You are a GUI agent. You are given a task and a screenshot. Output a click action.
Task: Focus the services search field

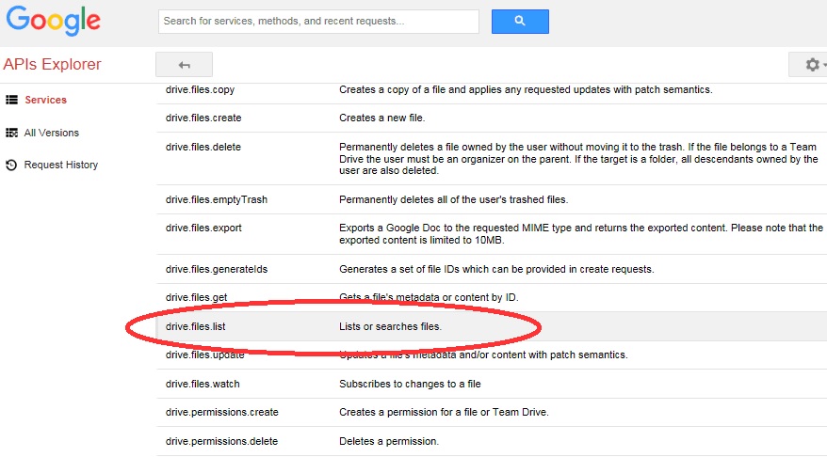(318, 21)
